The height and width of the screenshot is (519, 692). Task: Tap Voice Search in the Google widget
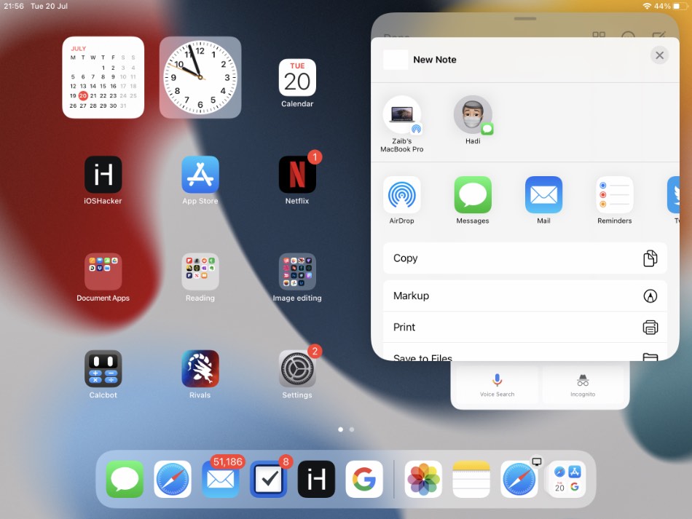point(497,385)
